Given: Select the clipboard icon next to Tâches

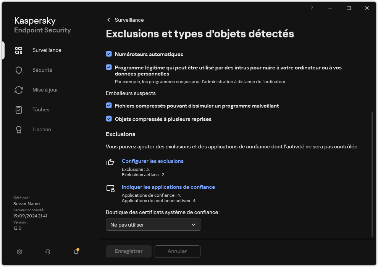Looking at the screenshot, I should pyautogui.click(x=18, y=109).
